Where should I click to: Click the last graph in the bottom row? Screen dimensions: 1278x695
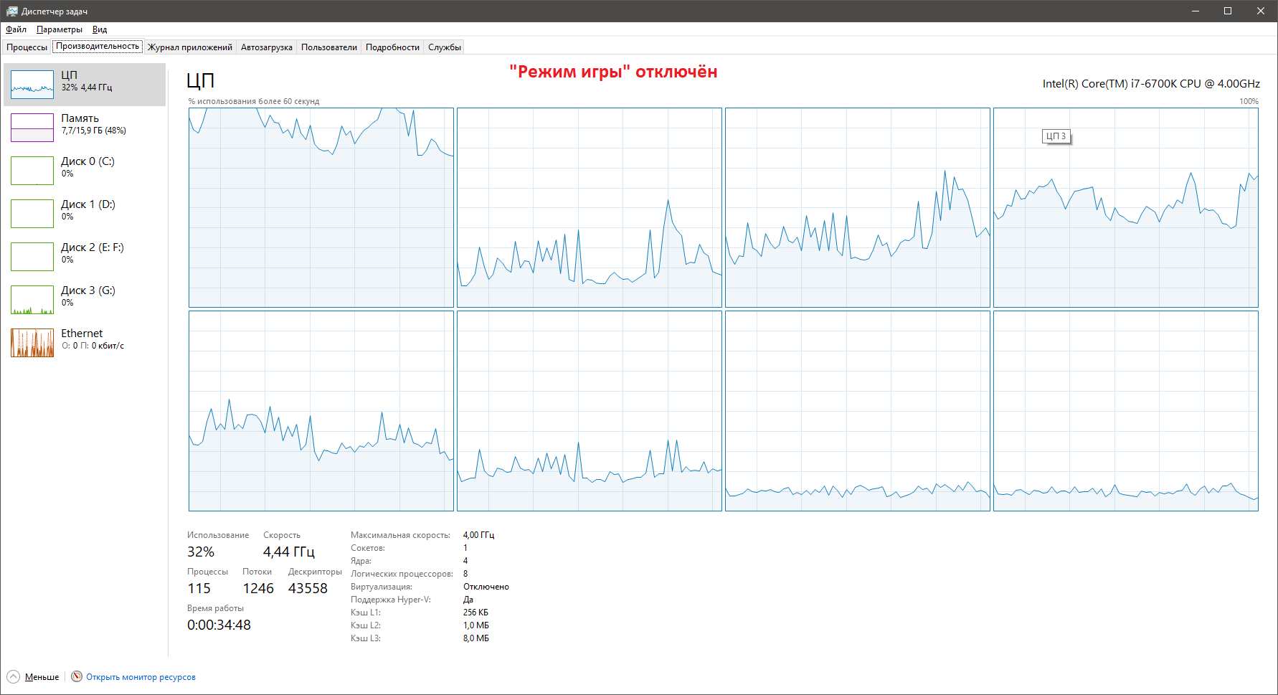1126,411
